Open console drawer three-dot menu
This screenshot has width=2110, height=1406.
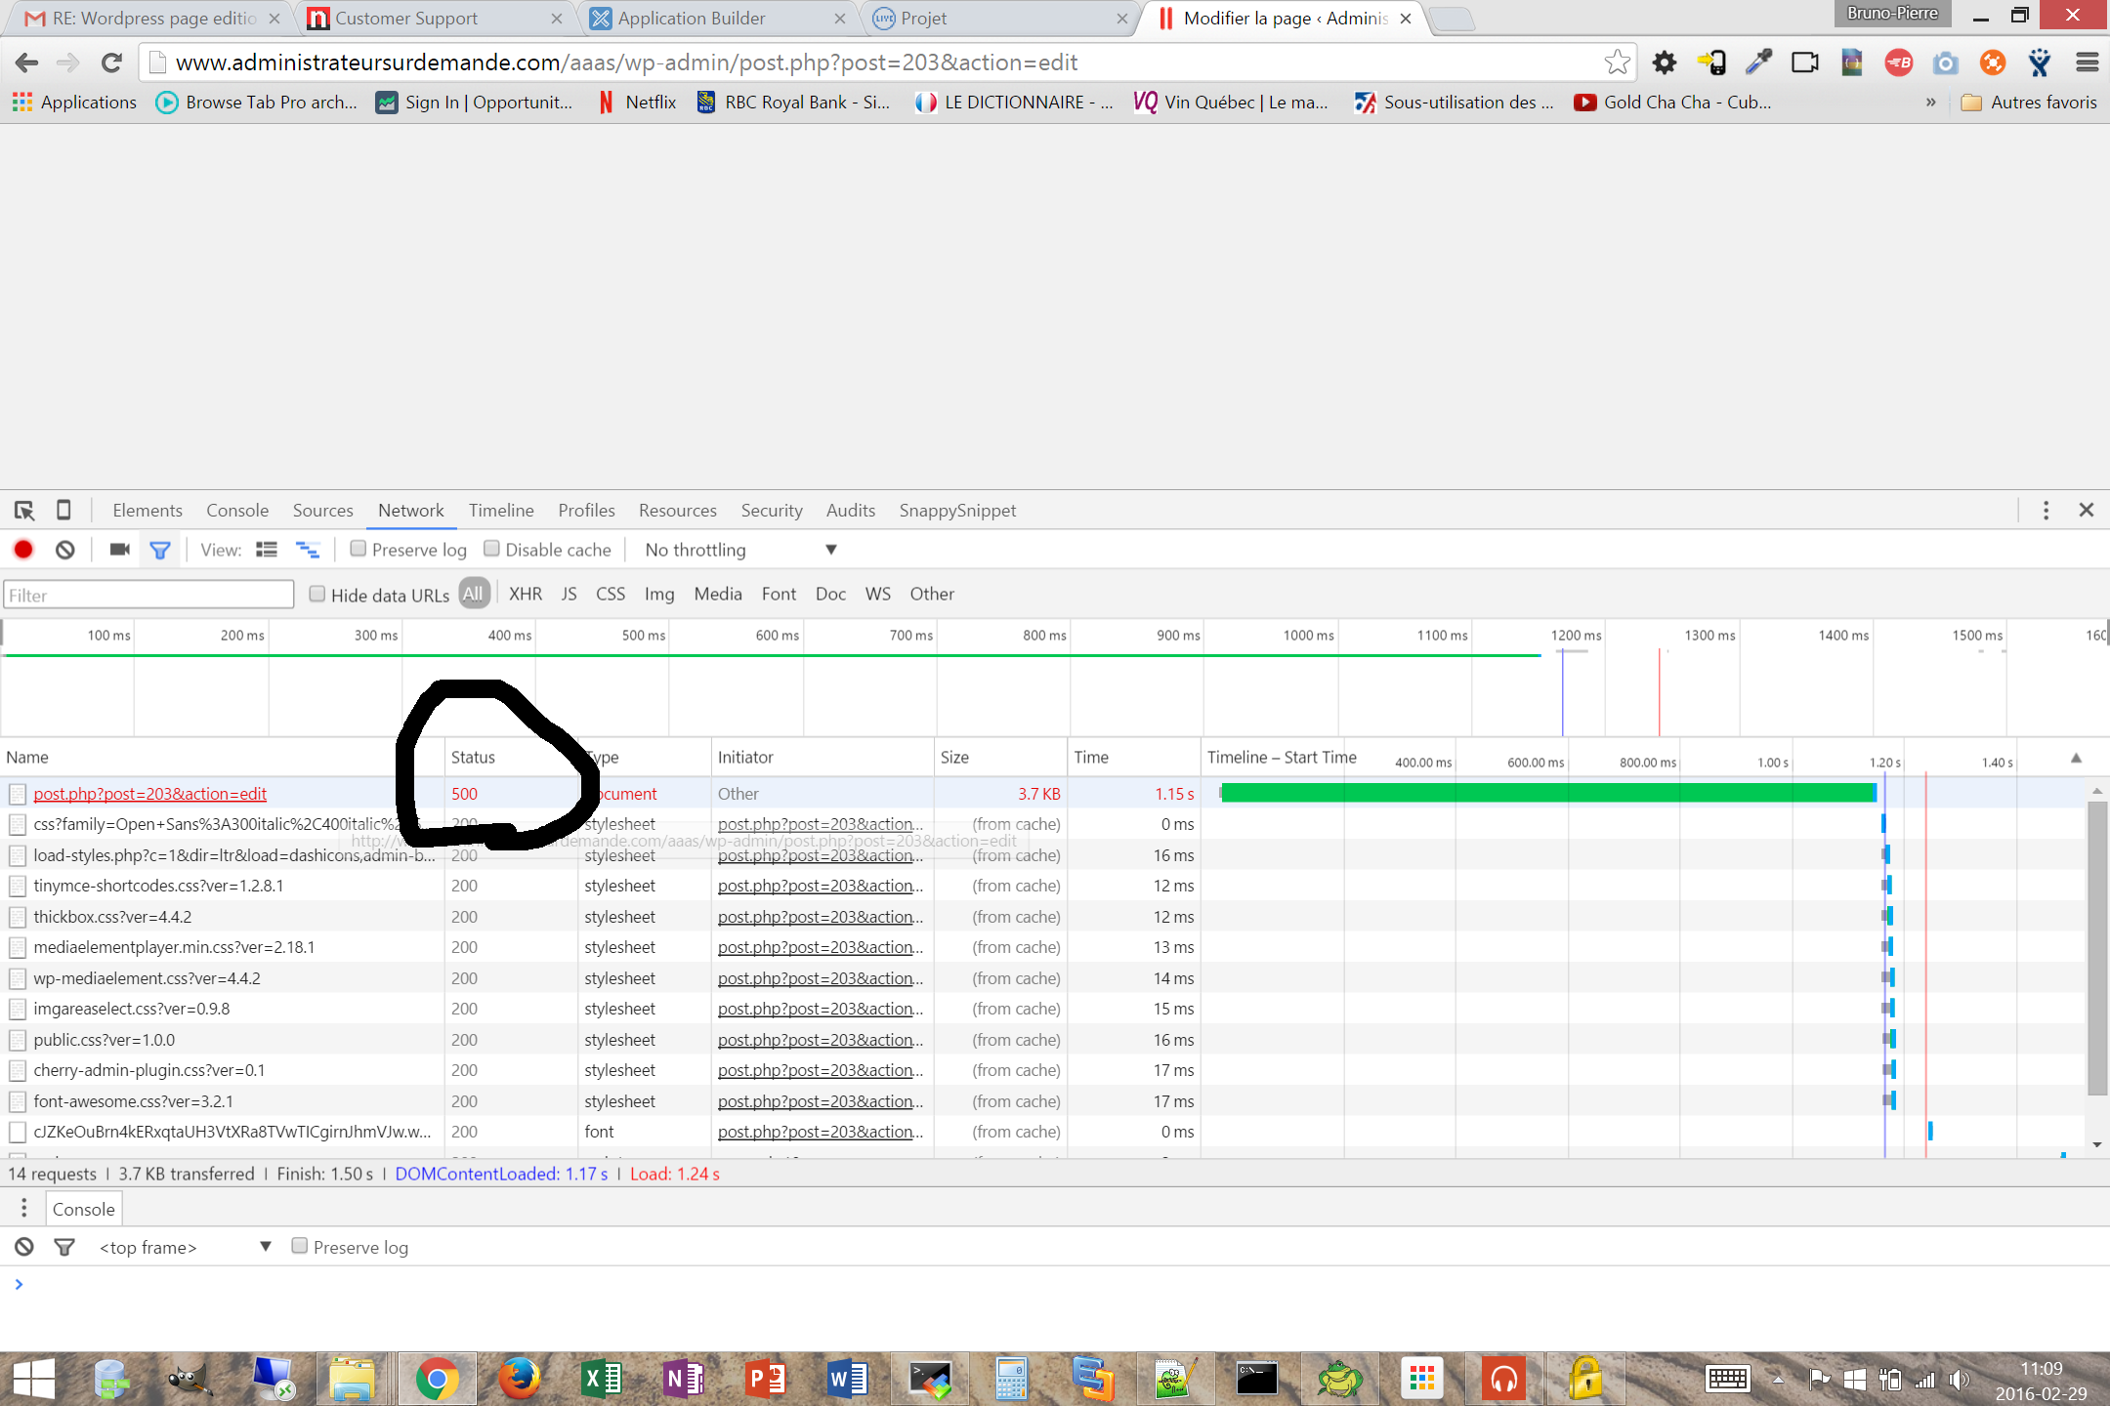pos(23,1209)
